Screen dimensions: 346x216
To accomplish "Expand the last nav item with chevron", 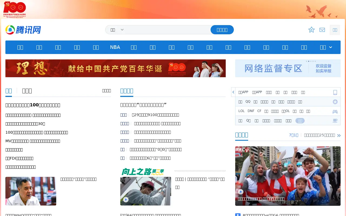I will [x=326, y=47].
